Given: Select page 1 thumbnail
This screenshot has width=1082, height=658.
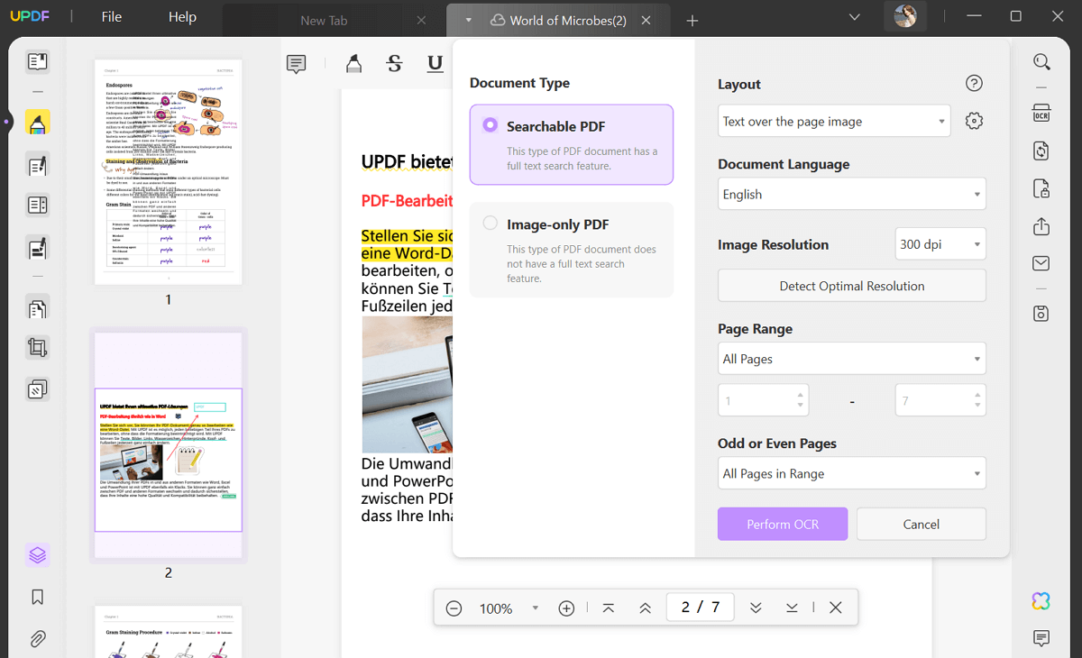Looking at the screenshot, I should pyautogui.click(x=169, y=172).
